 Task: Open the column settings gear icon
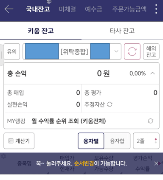coord(3,157)
